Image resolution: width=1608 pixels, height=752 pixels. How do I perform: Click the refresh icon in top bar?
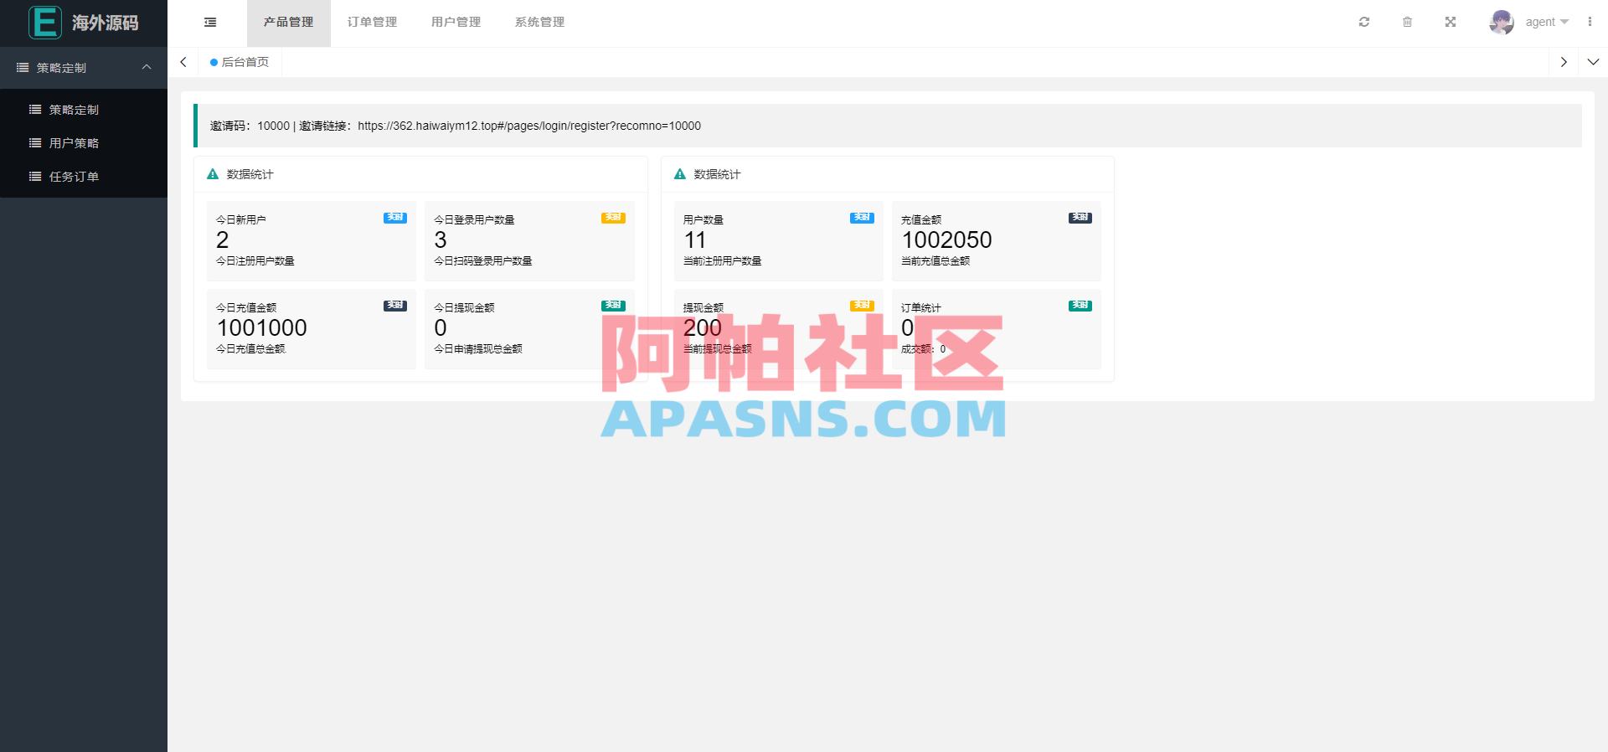point(1364,22)
